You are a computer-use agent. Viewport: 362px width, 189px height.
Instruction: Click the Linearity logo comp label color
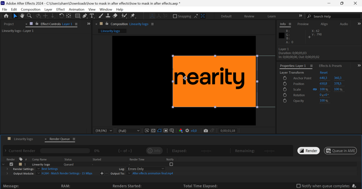[20, 165]
